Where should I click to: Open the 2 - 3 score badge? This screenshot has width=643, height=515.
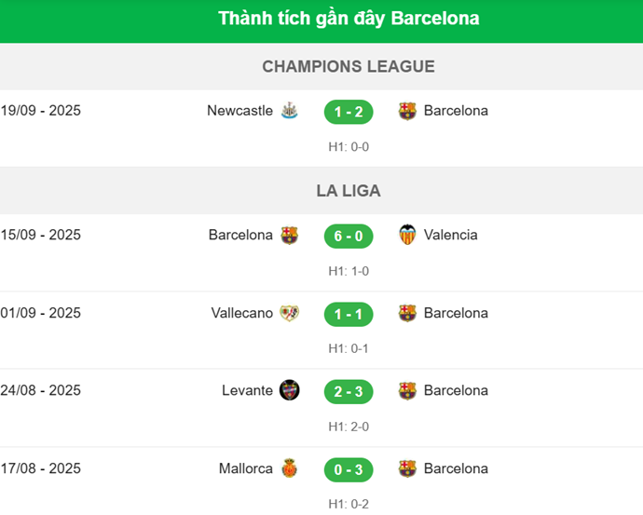point(349,391)
